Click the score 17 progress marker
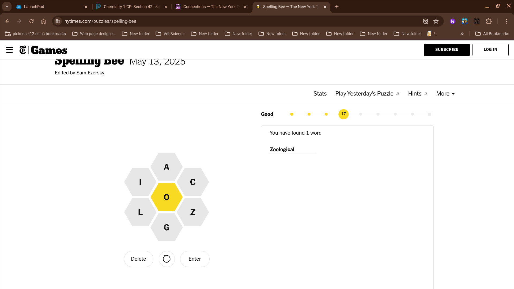This screenshot has height=289, width=514. click(343, 114)
